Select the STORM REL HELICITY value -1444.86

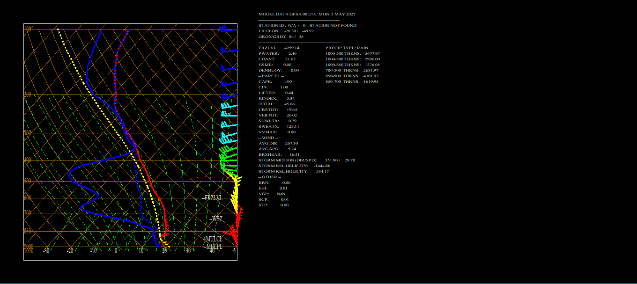(x=322, y=166)
